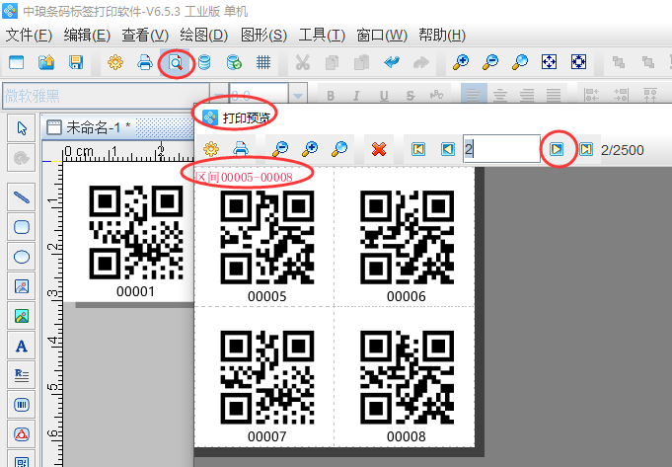The width and height of the screenshot is (672, 467).
Task: Select the text tool (letter A)
Action: pos(22,347)
